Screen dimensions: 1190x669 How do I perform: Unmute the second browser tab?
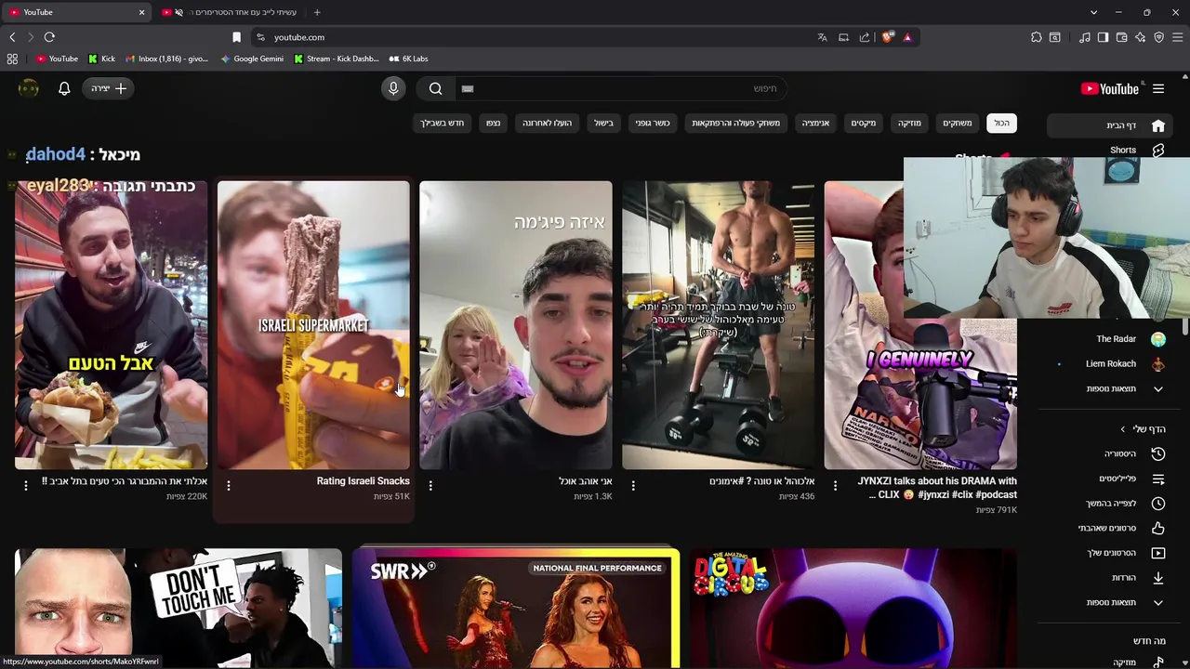click(178, 12)
